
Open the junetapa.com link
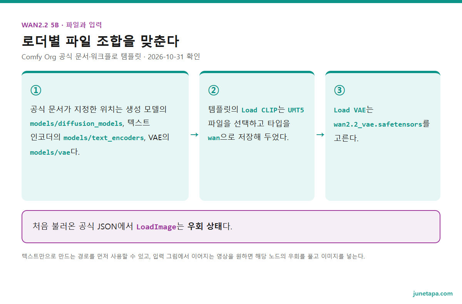tap(433, 293)
